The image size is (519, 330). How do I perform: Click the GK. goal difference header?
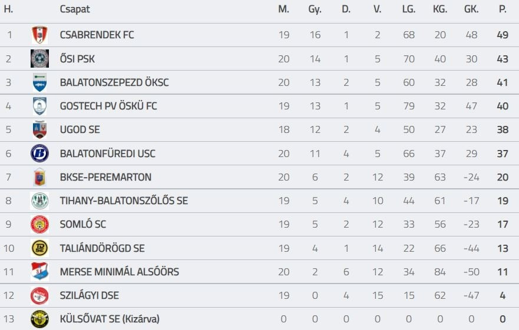471,9
